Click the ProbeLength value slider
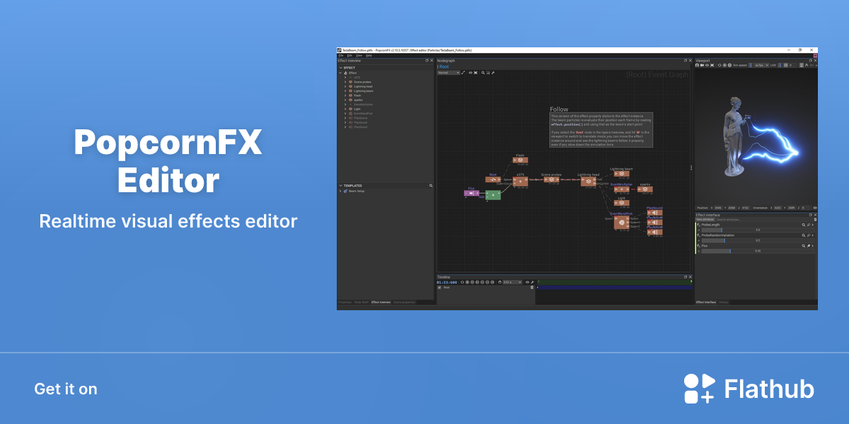The height and width of the screenshot is (424, 849). 758,230
